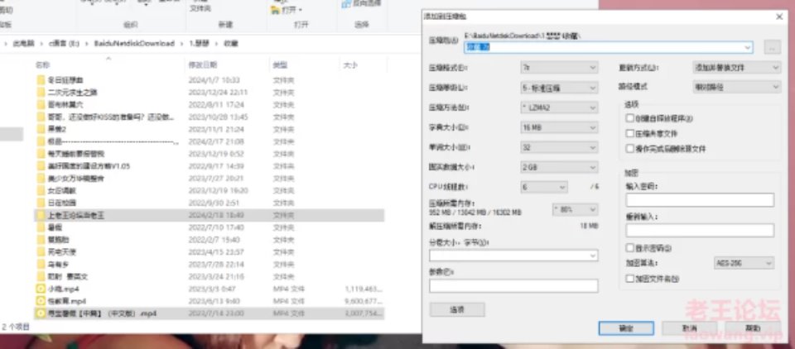Open encryption method dropdown showing AES-256
This screenshot has height=349, width=795.
point(744,263)
